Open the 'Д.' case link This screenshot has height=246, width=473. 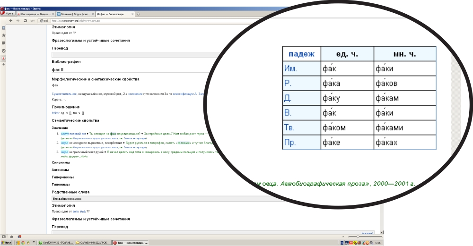click(x=288, y=98)
